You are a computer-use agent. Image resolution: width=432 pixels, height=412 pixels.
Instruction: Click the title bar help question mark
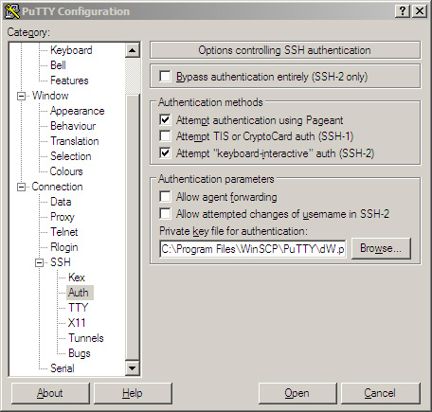tap(403, 11)
